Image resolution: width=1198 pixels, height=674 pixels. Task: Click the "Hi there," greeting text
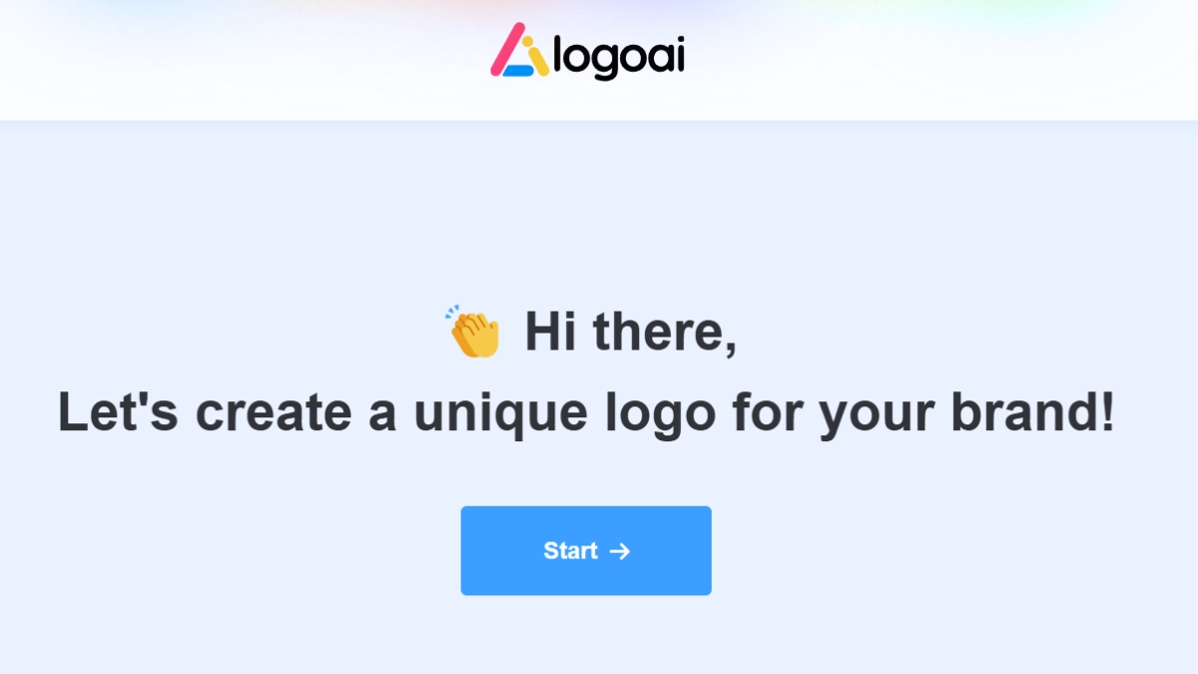[631, 332]
